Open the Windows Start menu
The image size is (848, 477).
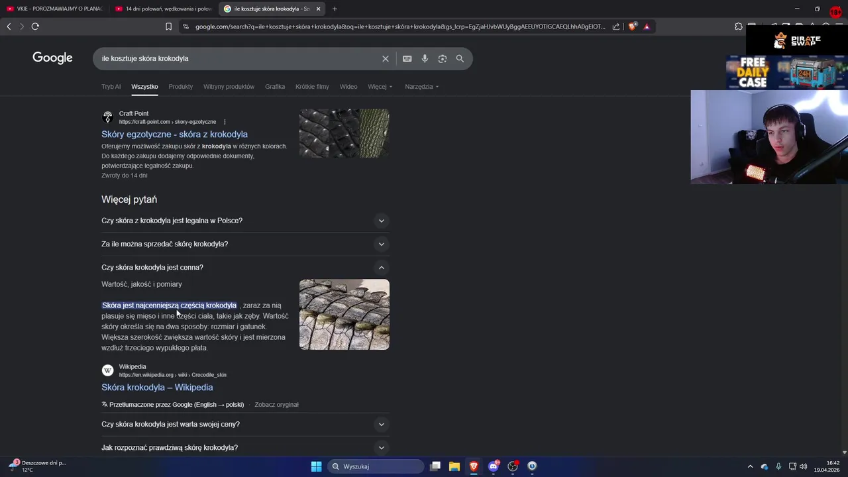316,466
